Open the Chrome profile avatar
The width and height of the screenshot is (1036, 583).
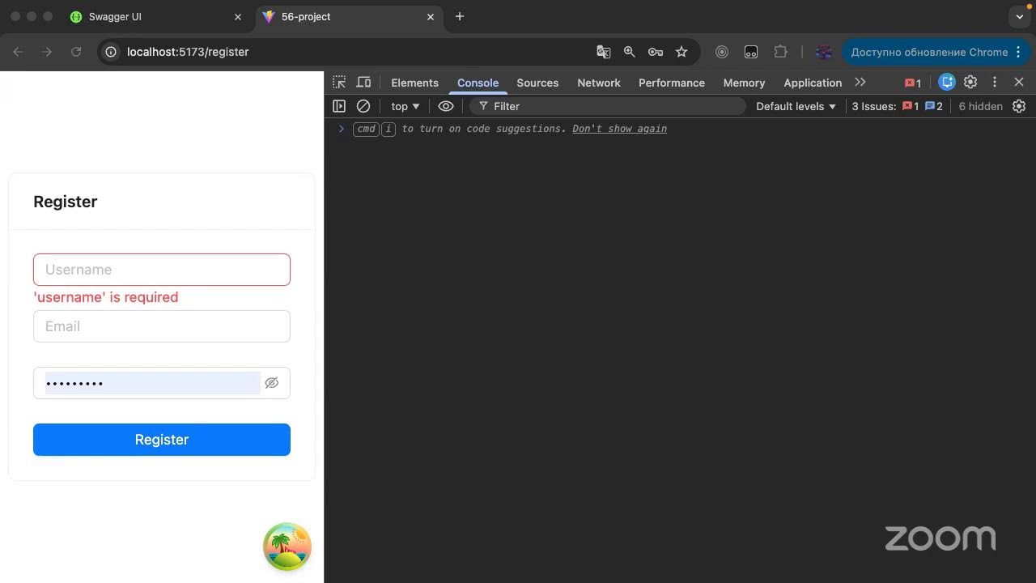(x=824, y=52)
